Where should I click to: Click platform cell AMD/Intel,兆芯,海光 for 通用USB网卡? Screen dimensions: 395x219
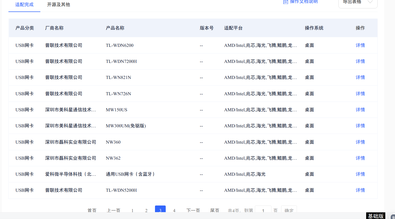(x=245, y=174)
